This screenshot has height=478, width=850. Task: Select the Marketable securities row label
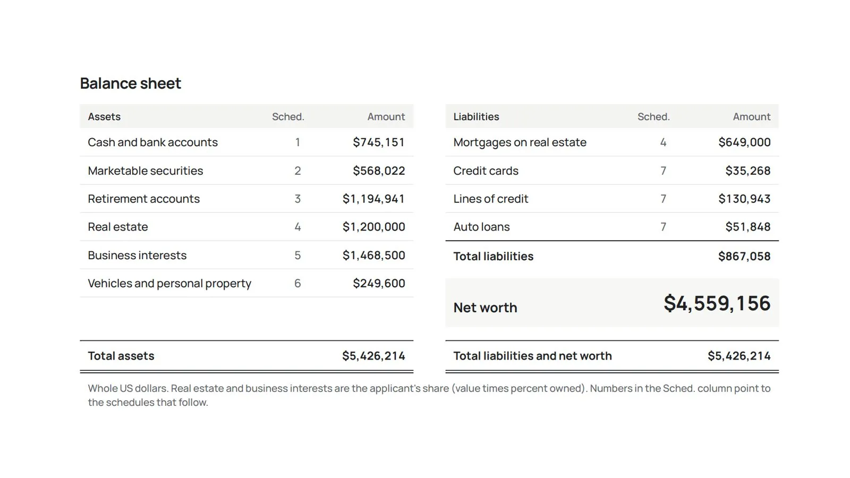coord(145,170)
